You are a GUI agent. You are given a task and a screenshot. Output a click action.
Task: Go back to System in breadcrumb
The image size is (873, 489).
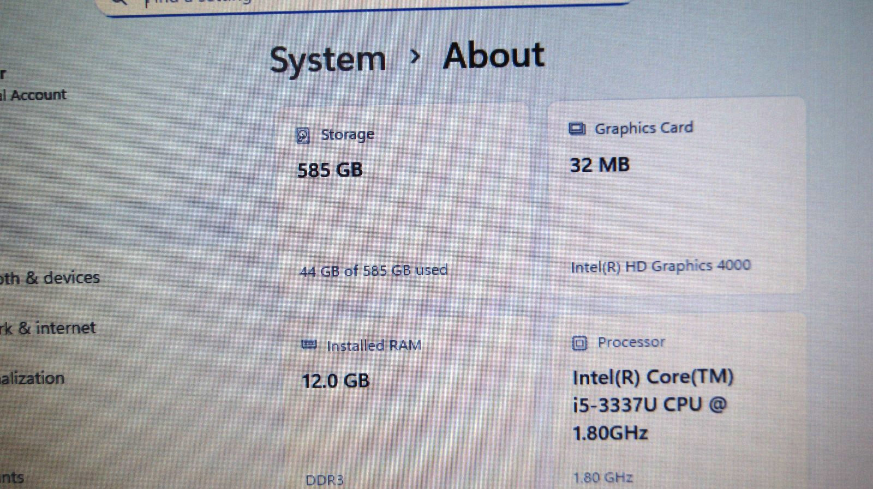tap(328, 59)
